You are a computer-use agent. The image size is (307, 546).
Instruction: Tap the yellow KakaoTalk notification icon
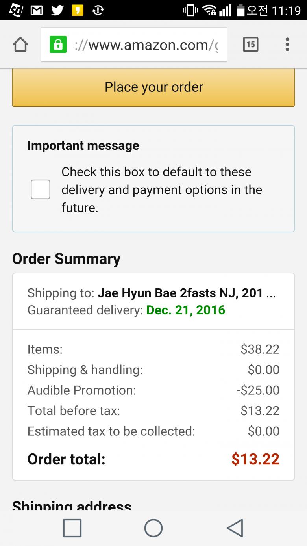click(78, 10)
